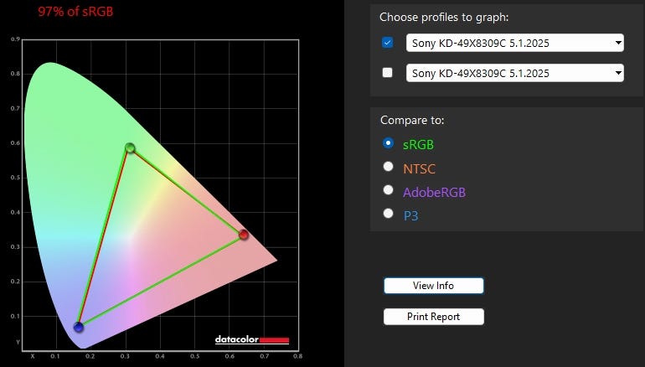Click the red primary point on gamut chart
This screenshot has width=645, height=367.
(x=244, y=235)
